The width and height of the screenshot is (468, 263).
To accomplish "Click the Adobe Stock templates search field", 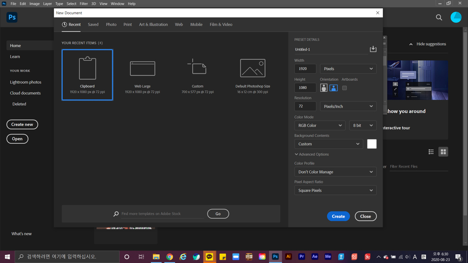I will click(x=162, y=214).
